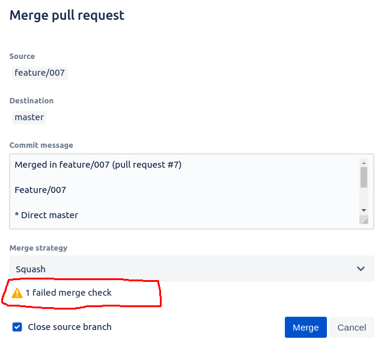Screen dimensions: 384x348
Task: Uncheck the Close source branch checkbox
Action: point(17,327)
